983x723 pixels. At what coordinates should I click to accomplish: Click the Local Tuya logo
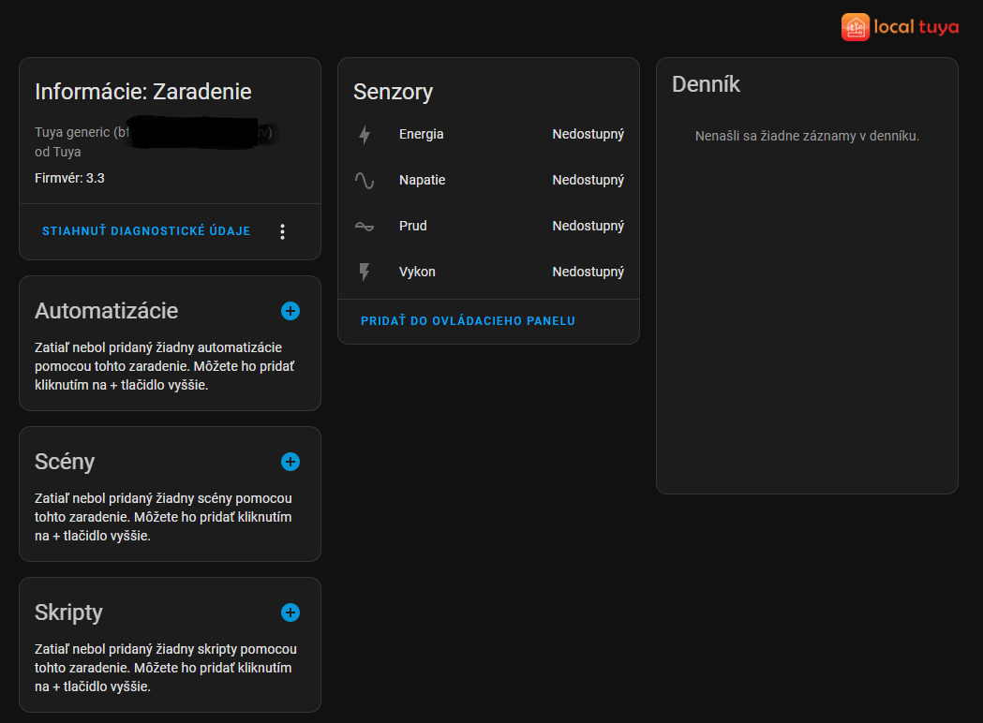900,27
